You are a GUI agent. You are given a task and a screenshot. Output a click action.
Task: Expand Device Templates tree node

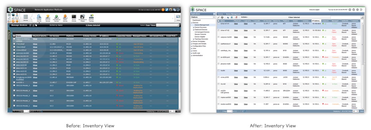tap(192, 41)
